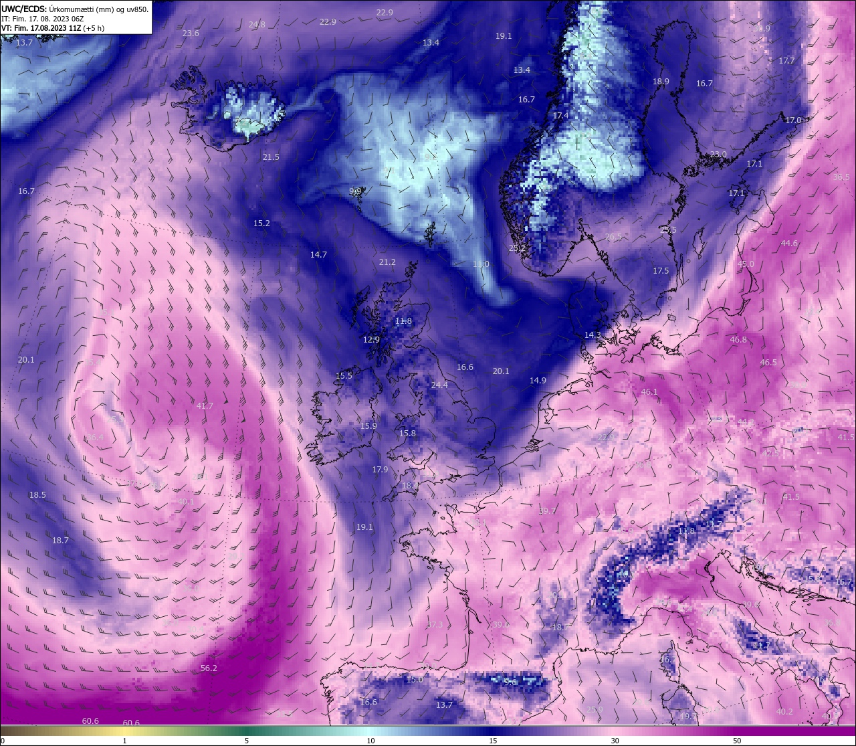Click the map value 46.8

pos(738,340)
